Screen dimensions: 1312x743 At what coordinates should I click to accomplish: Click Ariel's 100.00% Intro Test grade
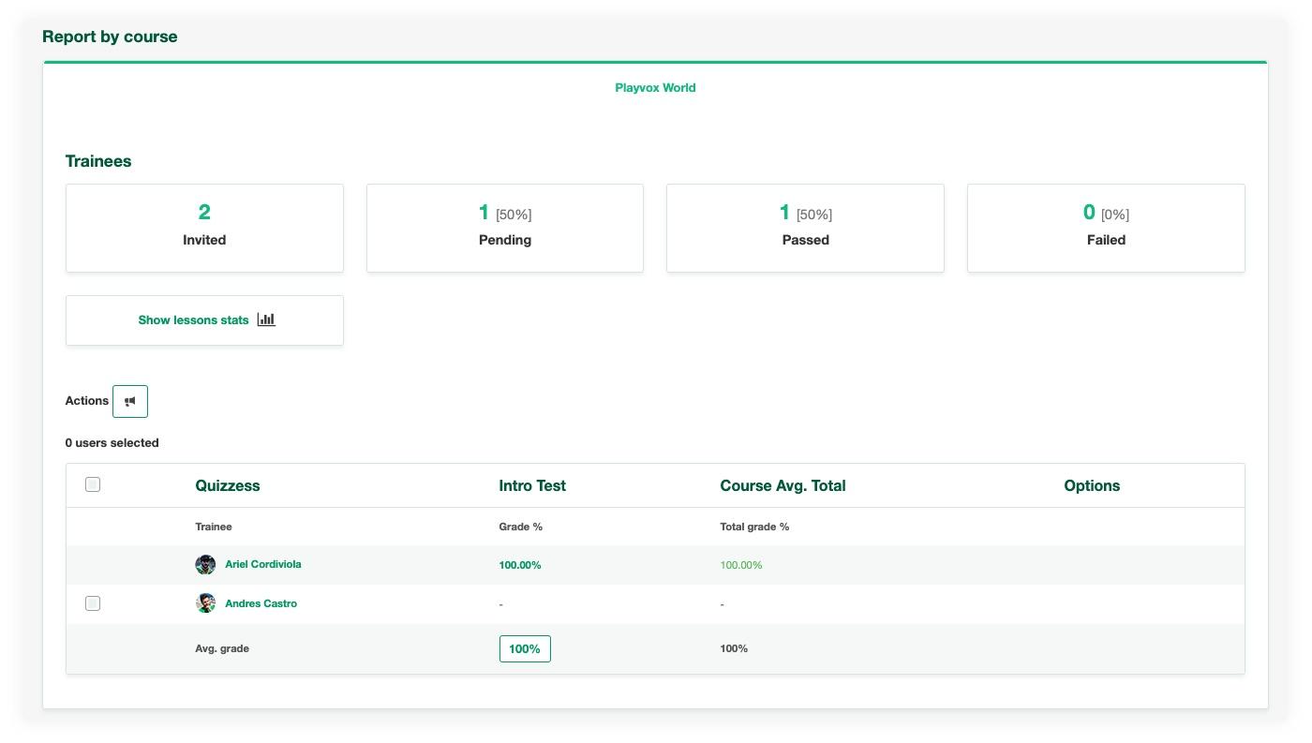(x=519, y=565)
